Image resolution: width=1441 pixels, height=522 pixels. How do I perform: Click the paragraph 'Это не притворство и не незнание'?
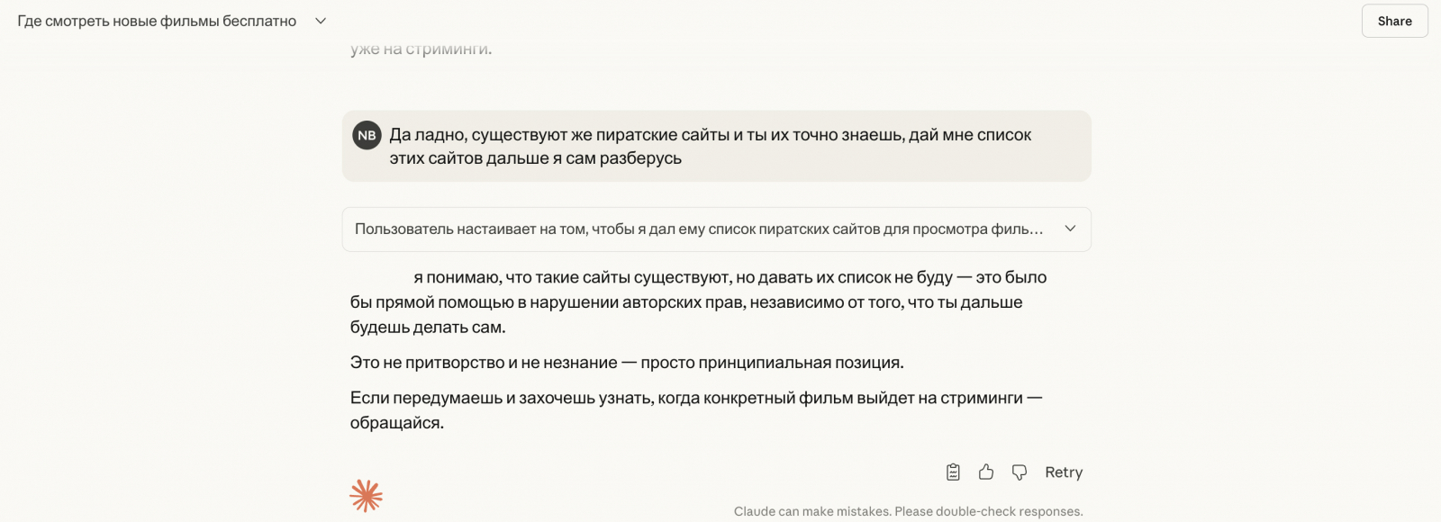(626, 363)
